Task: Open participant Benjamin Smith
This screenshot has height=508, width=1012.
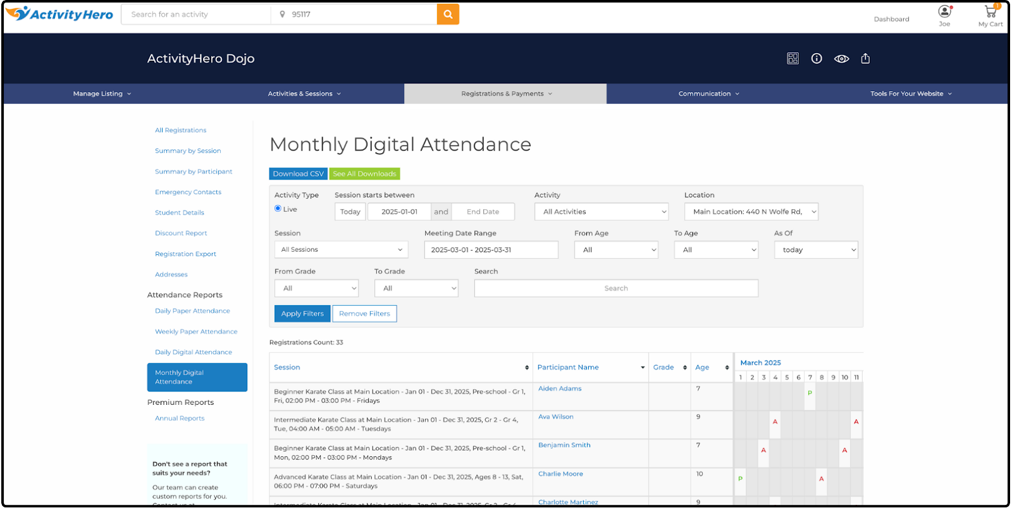Action: pyautogui.click(x=564, y=445)
